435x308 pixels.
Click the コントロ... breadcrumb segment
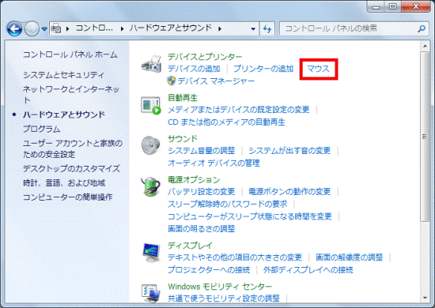[x=94, y=28]
